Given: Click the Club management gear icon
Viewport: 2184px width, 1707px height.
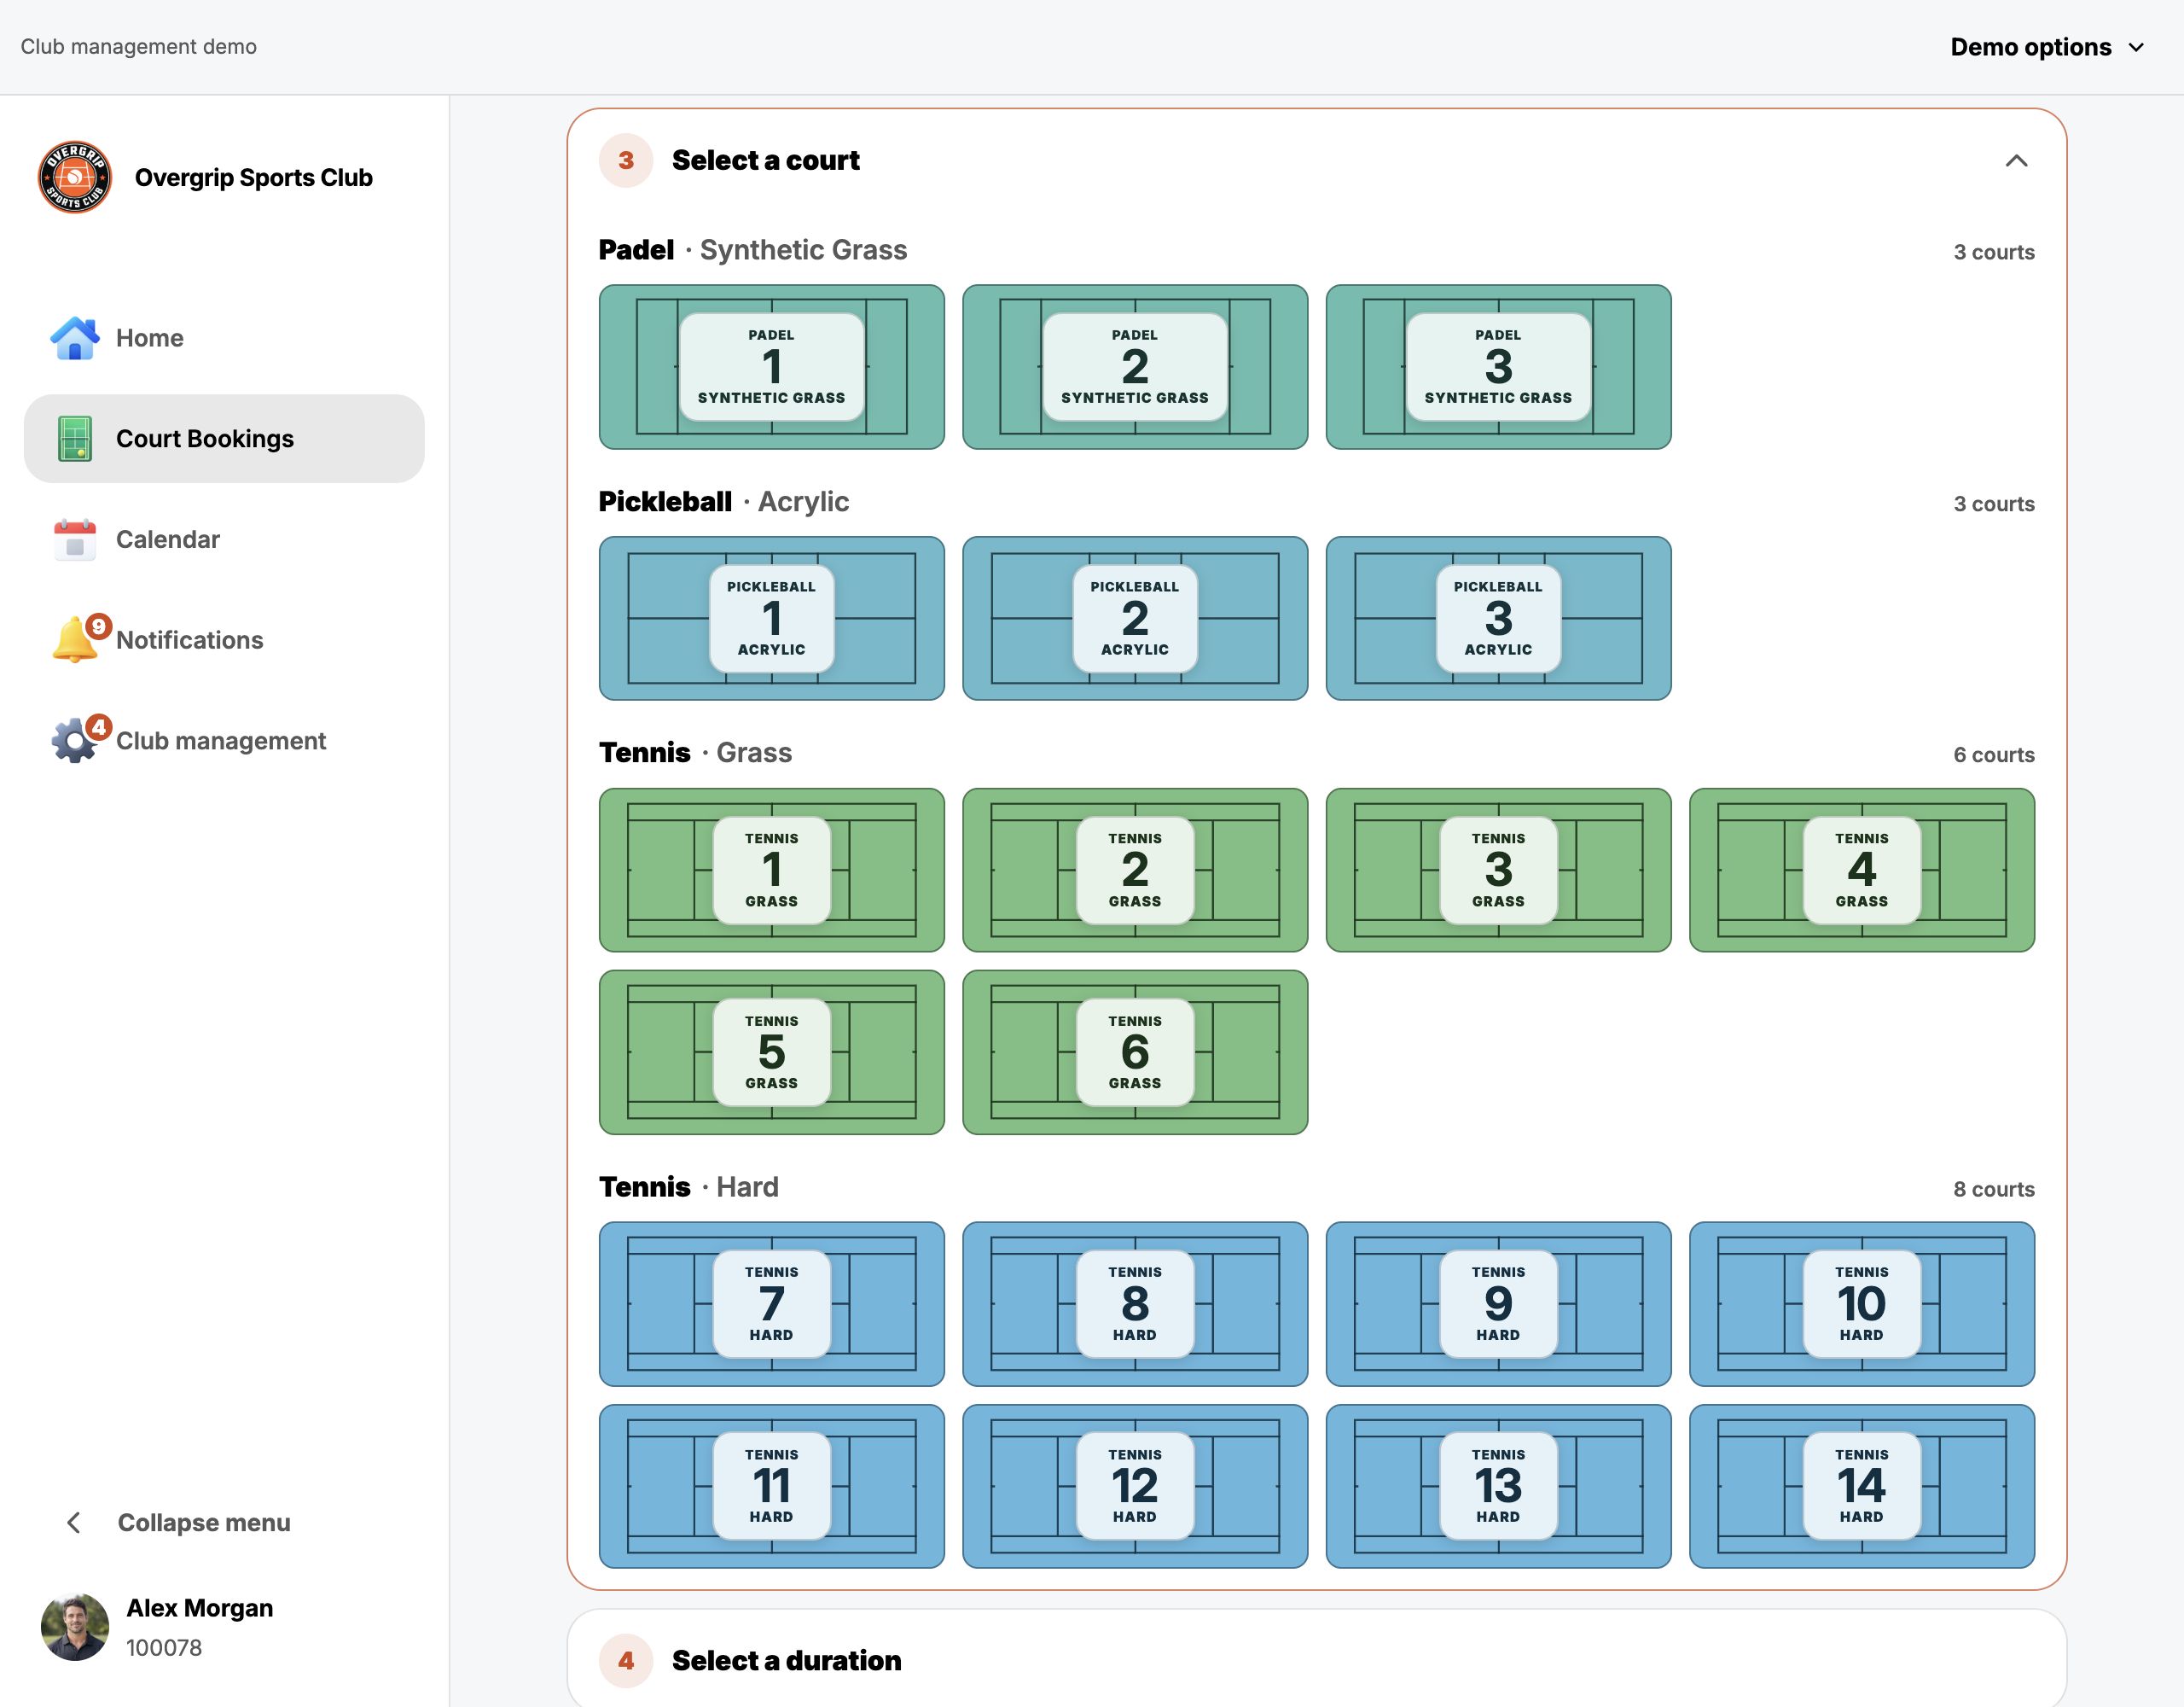Looking at the screenshot, I should pyautogui.click(x=75, y=741).
